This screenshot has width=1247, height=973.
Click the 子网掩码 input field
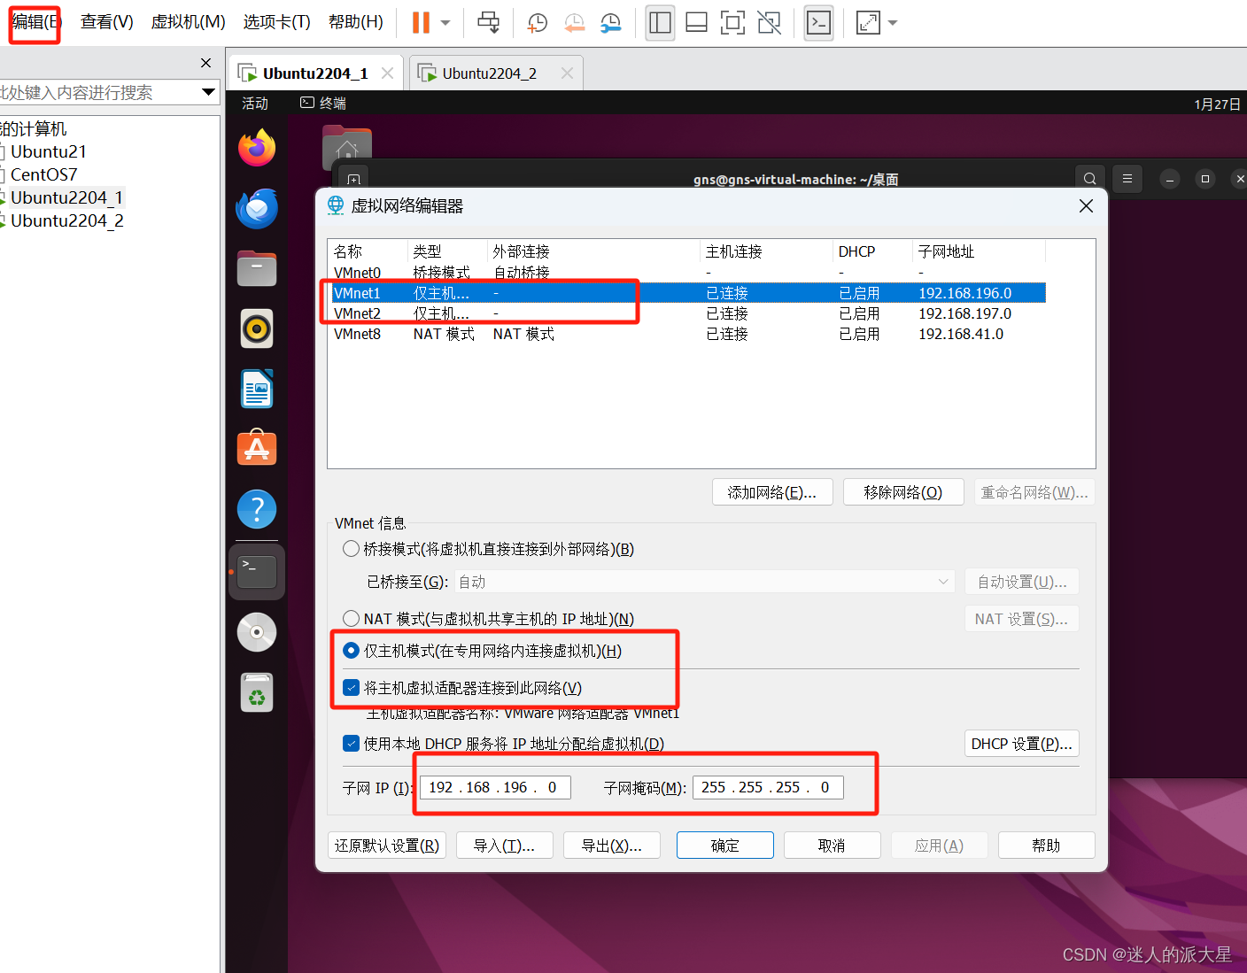[x=768, y=787]
